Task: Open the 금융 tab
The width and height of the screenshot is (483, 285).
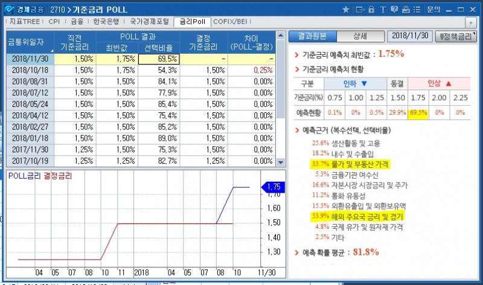Action: point(77,22)
